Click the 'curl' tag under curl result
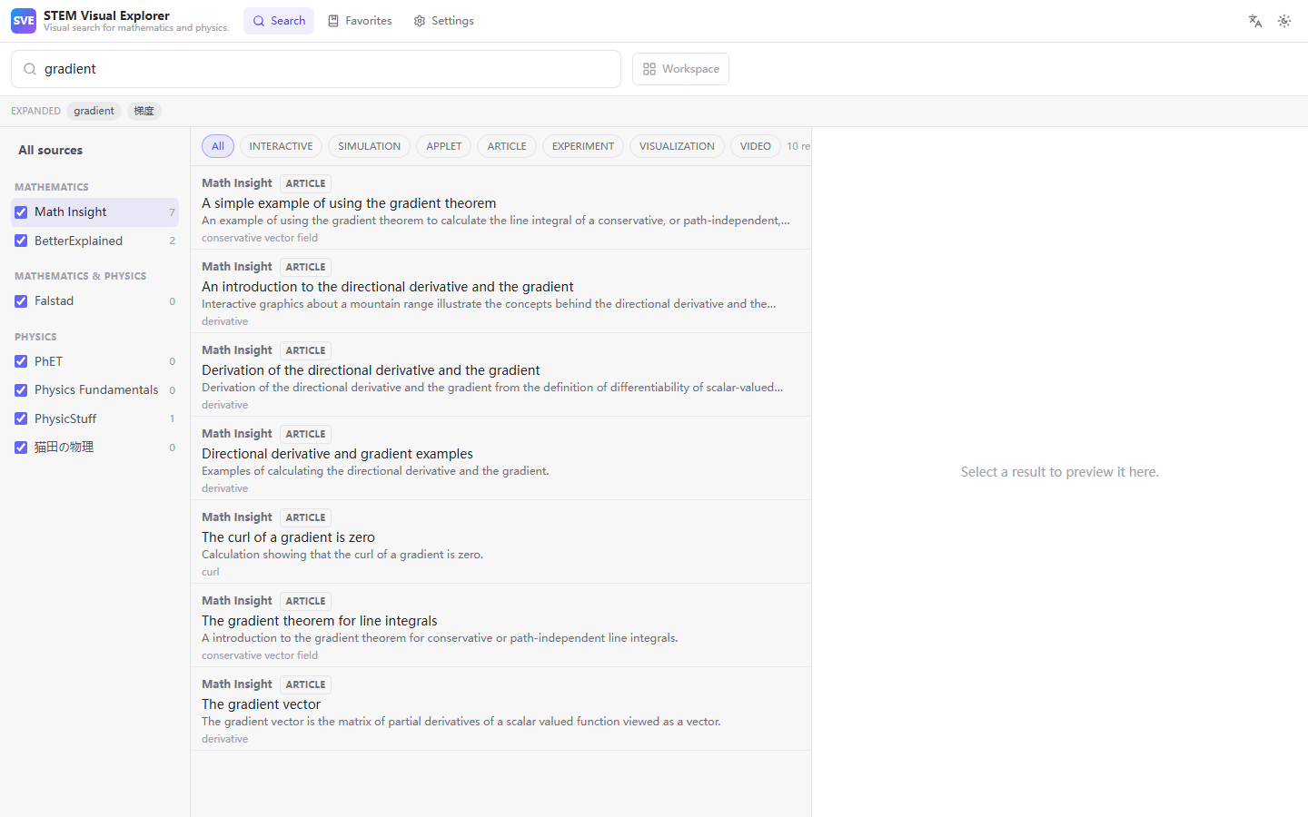 click(211, 572)
